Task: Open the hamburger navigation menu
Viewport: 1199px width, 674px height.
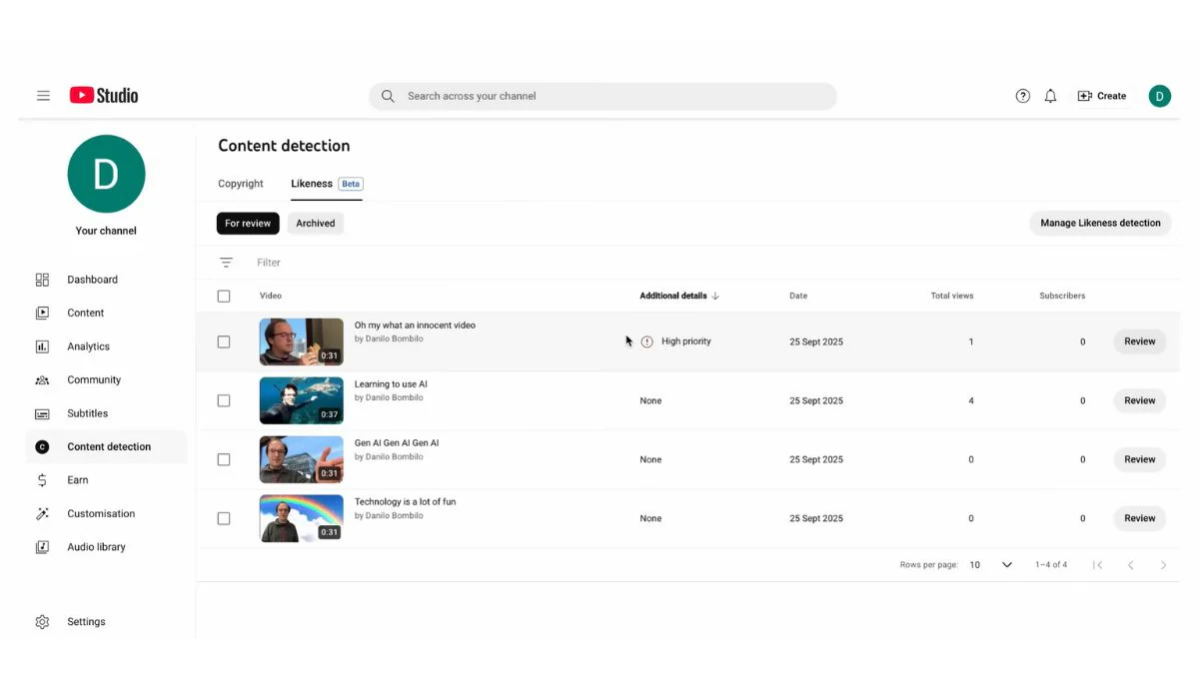Action: click(x=43, y=96)
